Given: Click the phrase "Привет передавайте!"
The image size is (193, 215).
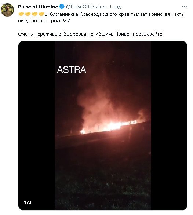Looking at the screenshot, I should click(139, 34).
